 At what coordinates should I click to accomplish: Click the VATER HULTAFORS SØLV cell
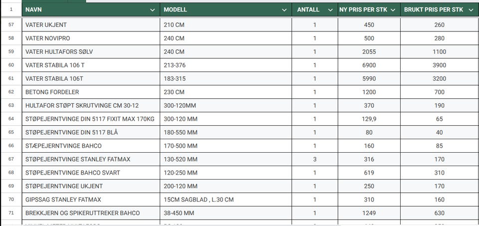91,51
